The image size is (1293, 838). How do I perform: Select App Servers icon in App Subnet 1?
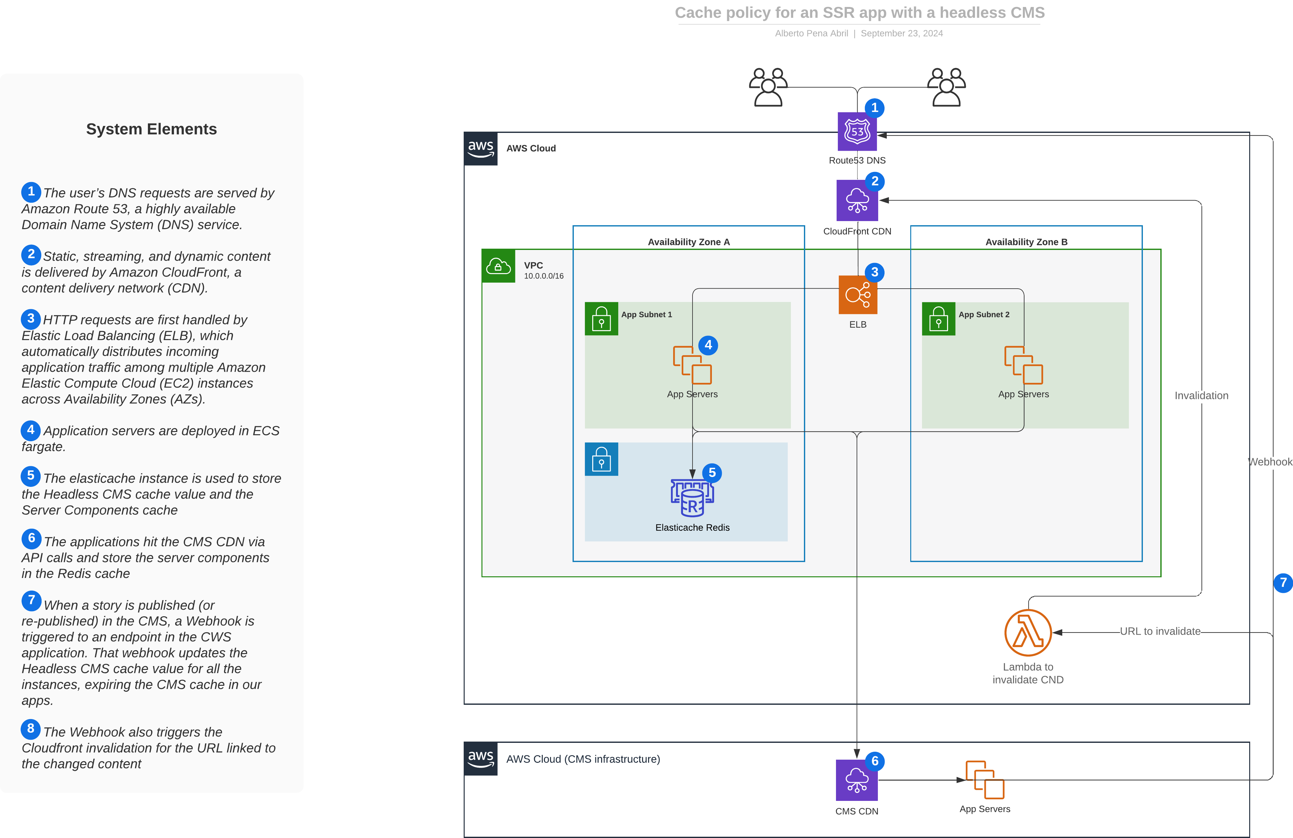coord(692,365)
